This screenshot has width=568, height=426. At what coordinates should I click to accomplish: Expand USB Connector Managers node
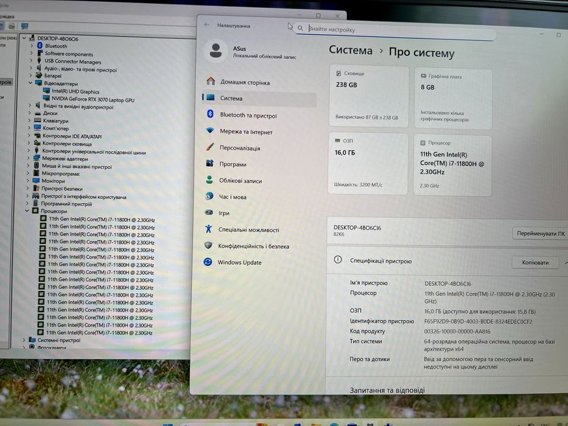click(32, 61)
